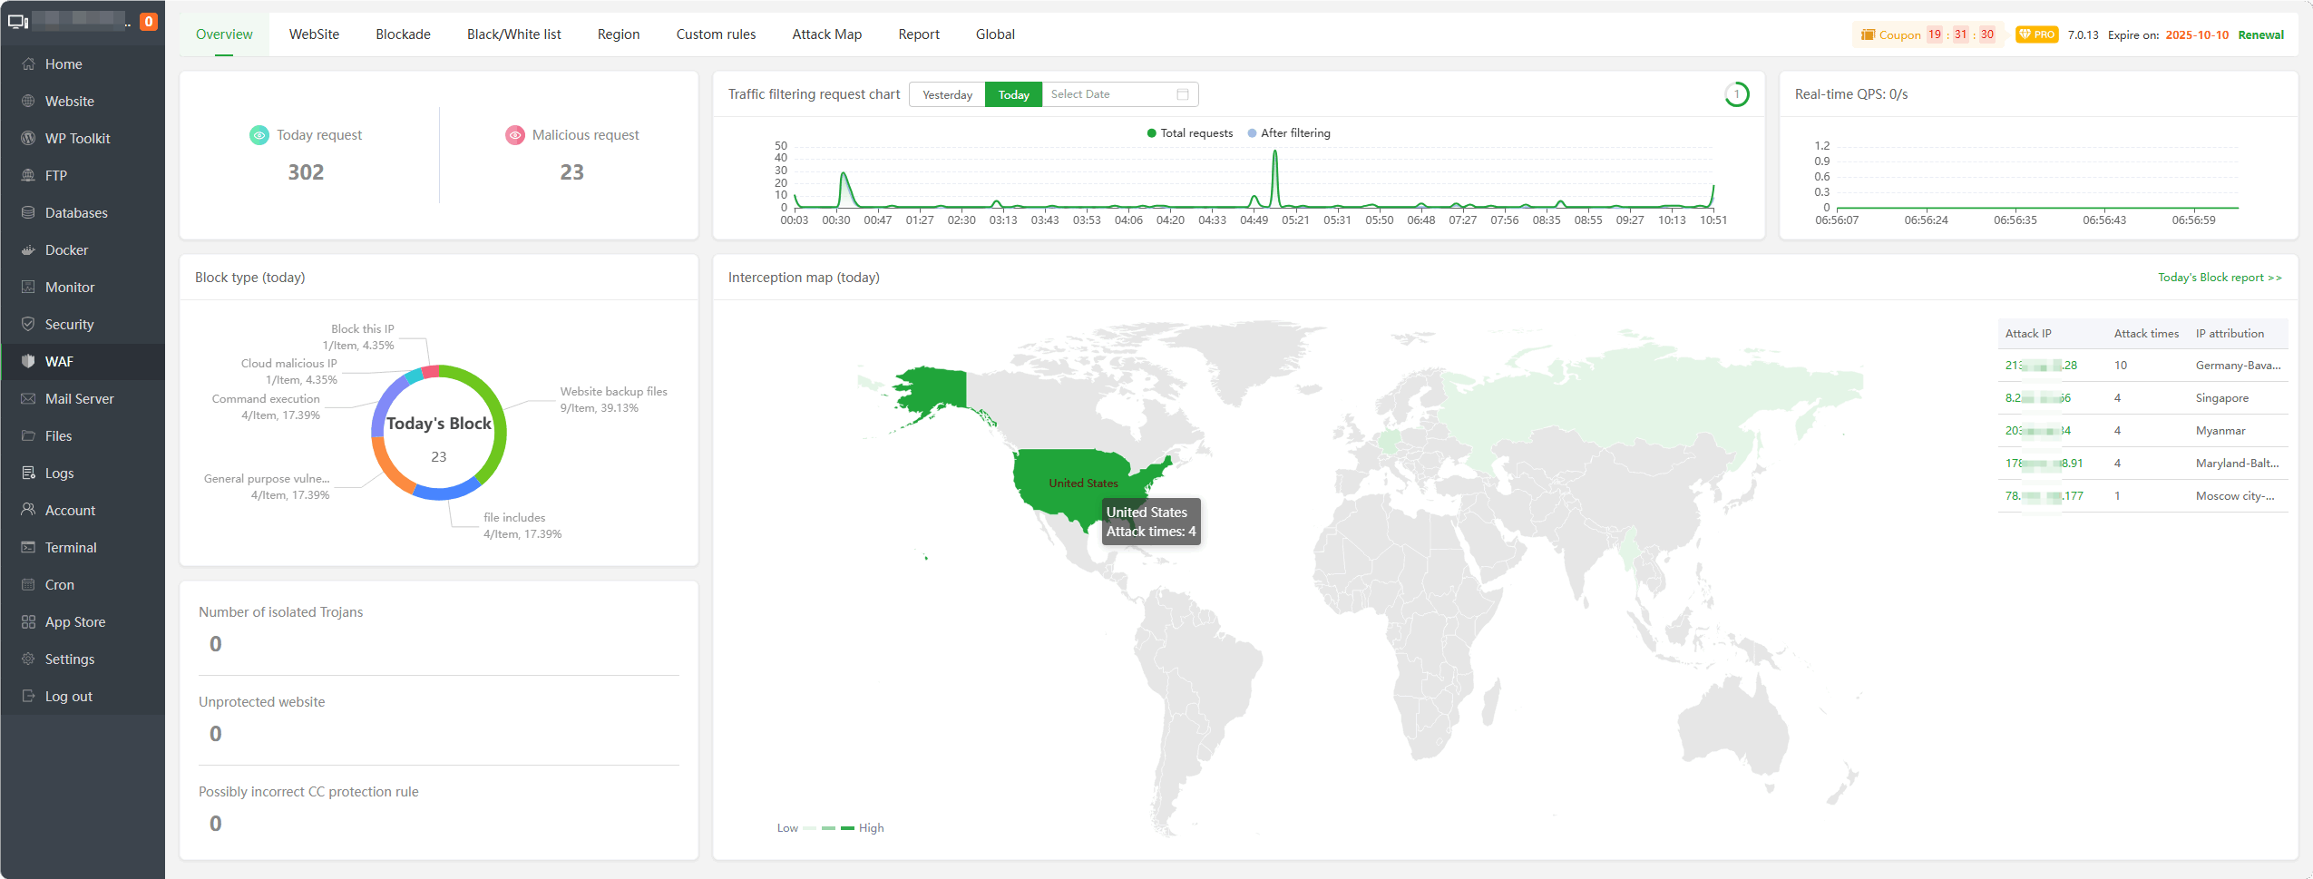Viewport: 2313px width, 879px height.
Task: Switch to the Blockade tab
Action: pyautogui.click(x=403, y=34)
